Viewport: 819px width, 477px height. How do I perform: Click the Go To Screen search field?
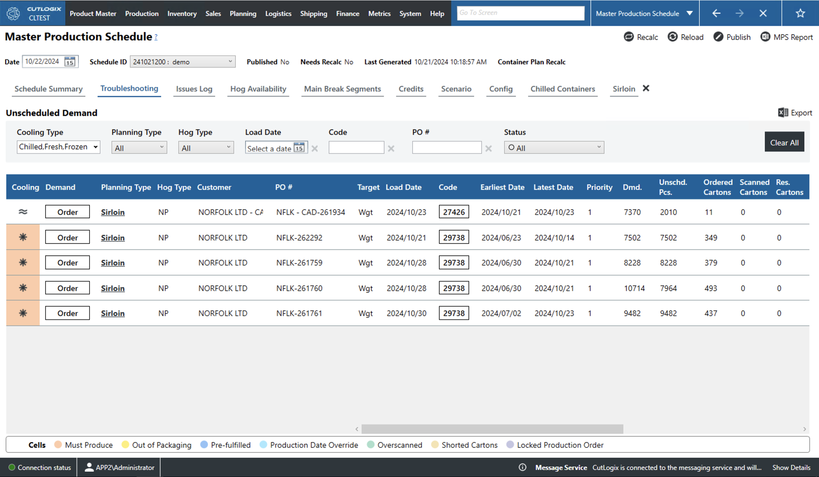[x=520, y=13]
